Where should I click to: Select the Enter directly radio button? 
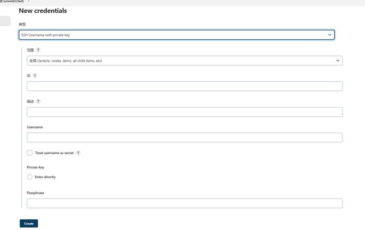[30, 177]
